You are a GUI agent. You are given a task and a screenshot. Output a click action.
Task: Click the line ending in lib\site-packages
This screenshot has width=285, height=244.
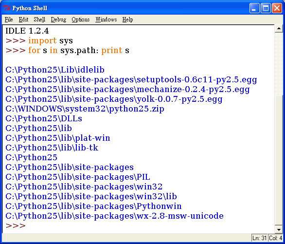70,167
